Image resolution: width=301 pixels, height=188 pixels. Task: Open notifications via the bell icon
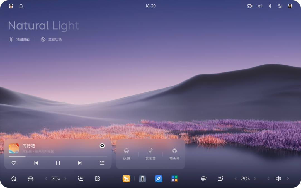[x=21, y=6]
